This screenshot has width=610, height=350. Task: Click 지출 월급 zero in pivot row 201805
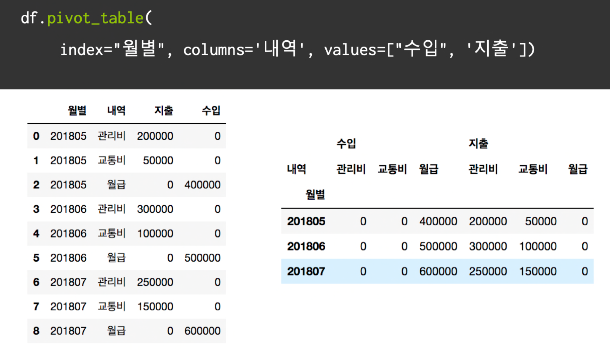point(585,221)
